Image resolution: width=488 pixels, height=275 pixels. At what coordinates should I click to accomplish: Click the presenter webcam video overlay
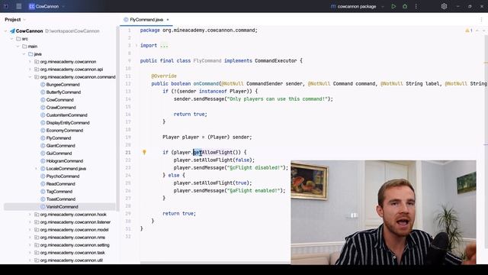(x=384, y=212)
